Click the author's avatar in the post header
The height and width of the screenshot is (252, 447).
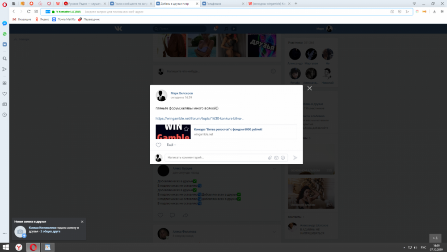click(161, 96)
